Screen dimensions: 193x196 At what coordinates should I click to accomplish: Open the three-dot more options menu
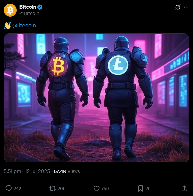coord(186,7)
